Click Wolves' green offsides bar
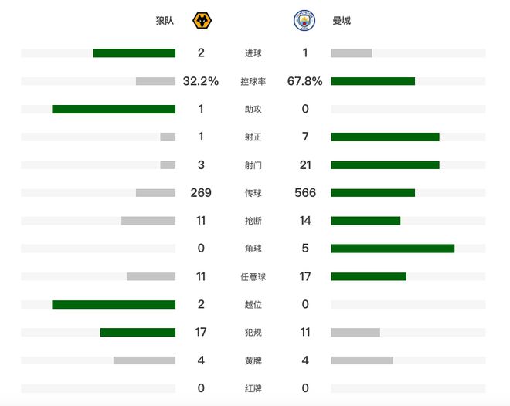510x406 pixels. (114, 304)
